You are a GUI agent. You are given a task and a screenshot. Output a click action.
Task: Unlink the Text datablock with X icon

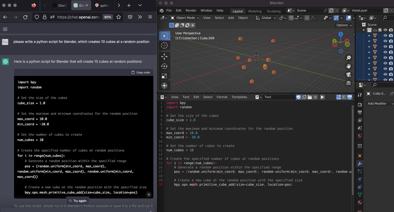pyautogui.click(x=315, y=97)
